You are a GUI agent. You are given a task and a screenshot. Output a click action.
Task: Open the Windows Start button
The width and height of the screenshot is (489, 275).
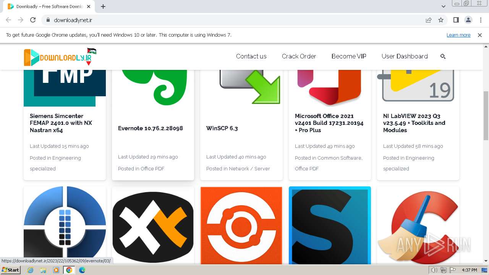point(10,270)
